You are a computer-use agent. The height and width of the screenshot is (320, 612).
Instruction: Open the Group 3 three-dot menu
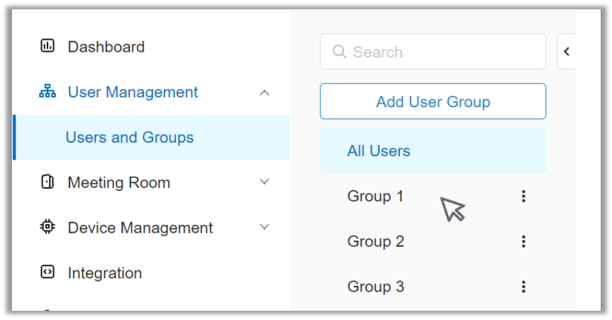coord(523,287)
